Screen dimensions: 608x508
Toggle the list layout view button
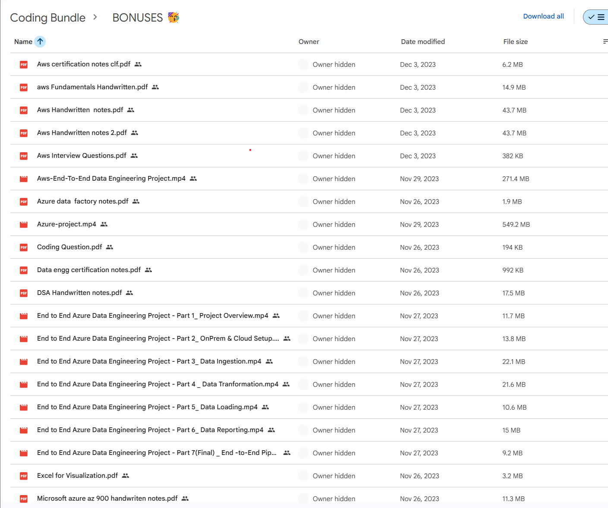click(596, 17)
